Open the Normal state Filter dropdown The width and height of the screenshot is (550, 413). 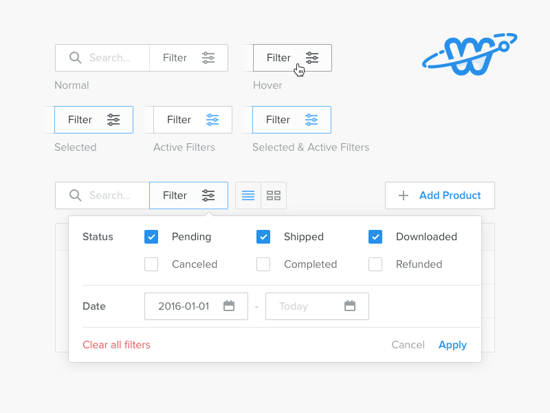coord(188,58)
